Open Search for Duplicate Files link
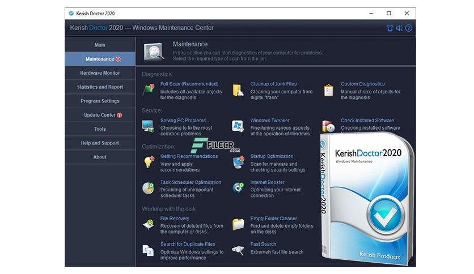 [188, 244]
